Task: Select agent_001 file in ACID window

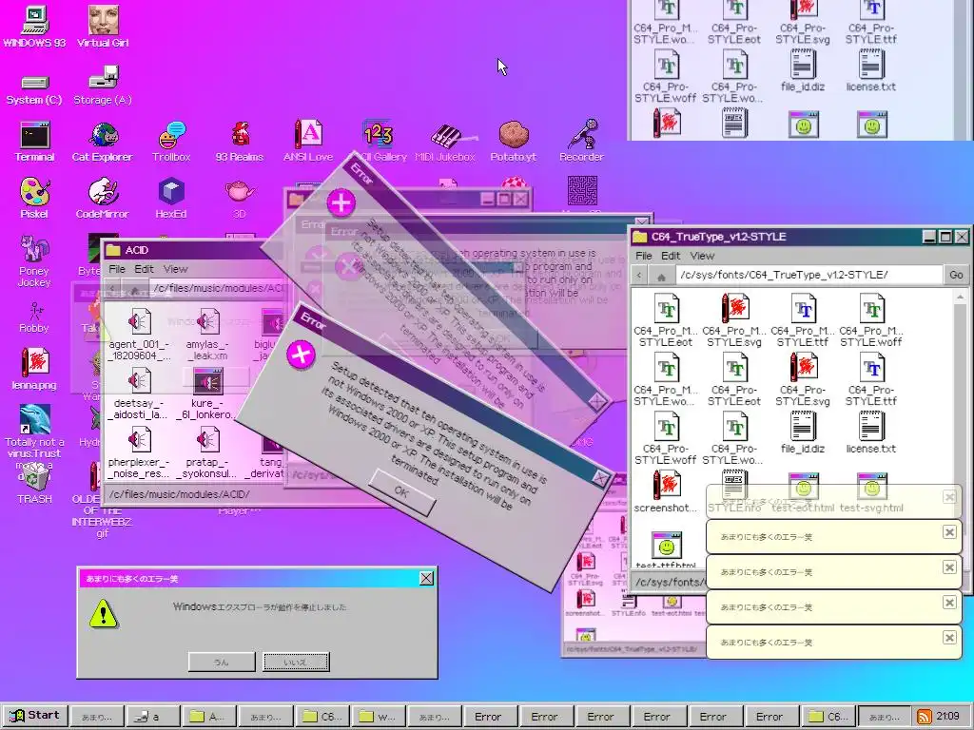Action: [139, 336]
